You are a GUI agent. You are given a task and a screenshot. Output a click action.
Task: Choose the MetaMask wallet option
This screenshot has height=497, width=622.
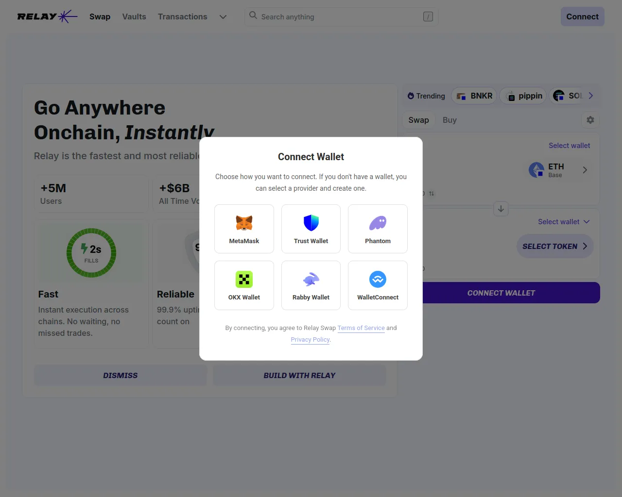(x=244, y=229)
